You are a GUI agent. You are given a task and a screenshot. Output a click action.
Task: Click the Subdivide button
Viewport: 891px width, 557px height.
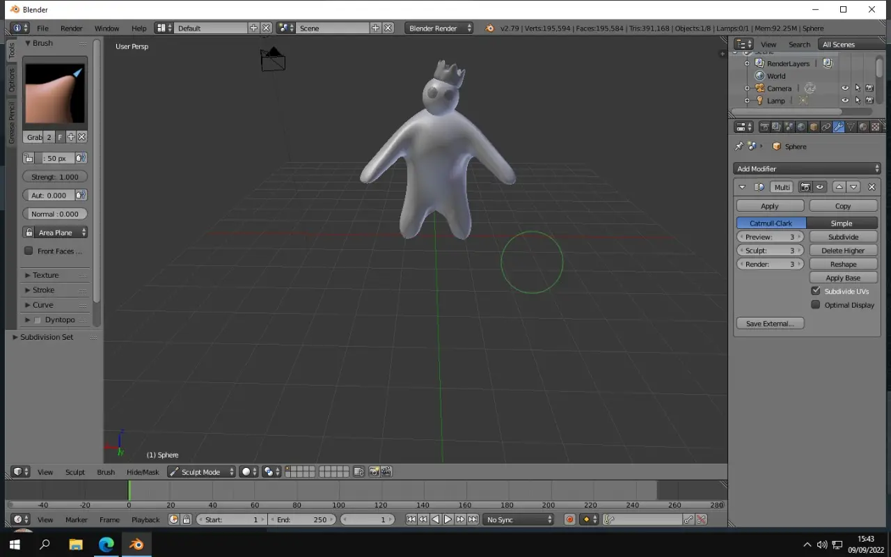(843, 237)
